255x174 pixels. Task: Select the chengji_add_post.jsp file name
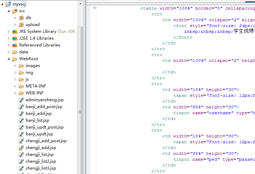(x=46, y=141)
